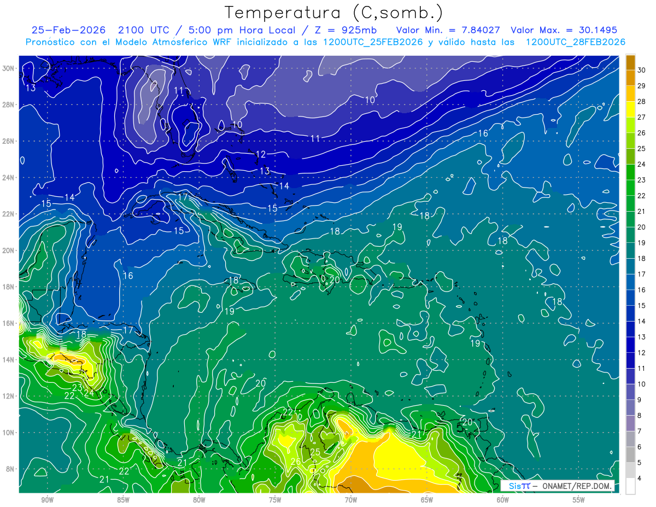
Task: Click the "25" contour label over Colombia
Action: (315, 452)
